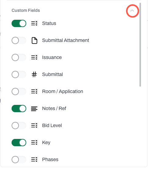
Task: Disable the Key field toggle
Action: tap(19, 143)
